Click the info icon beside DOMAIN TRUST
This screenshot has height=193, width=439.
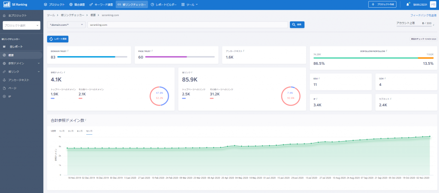[x=68, y=51]
